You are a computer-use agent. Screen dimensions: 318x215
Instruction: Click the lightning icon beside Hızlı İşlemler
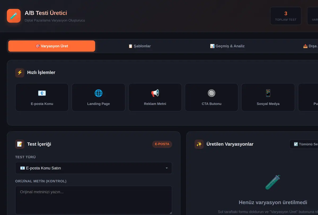[20, 73]
